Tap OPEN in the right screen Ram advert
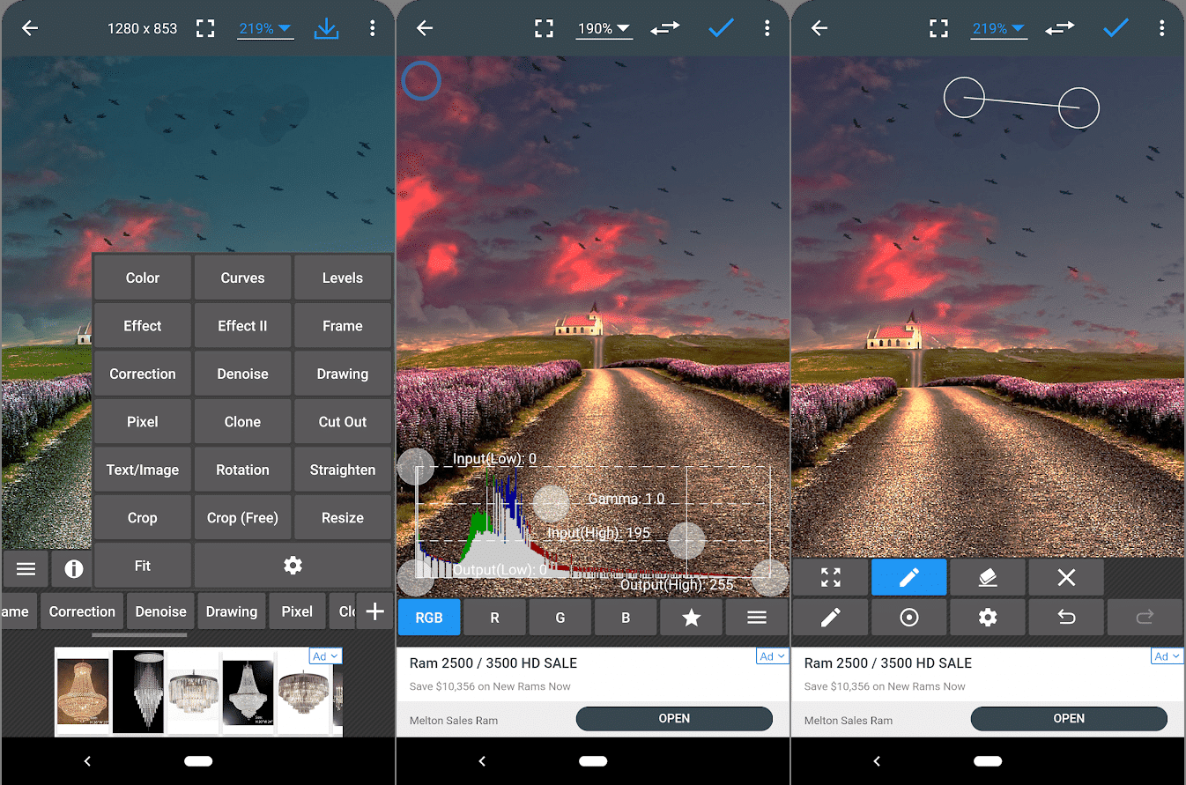The height and width of the screenshot is (785, 1186). click(1069, 718)
